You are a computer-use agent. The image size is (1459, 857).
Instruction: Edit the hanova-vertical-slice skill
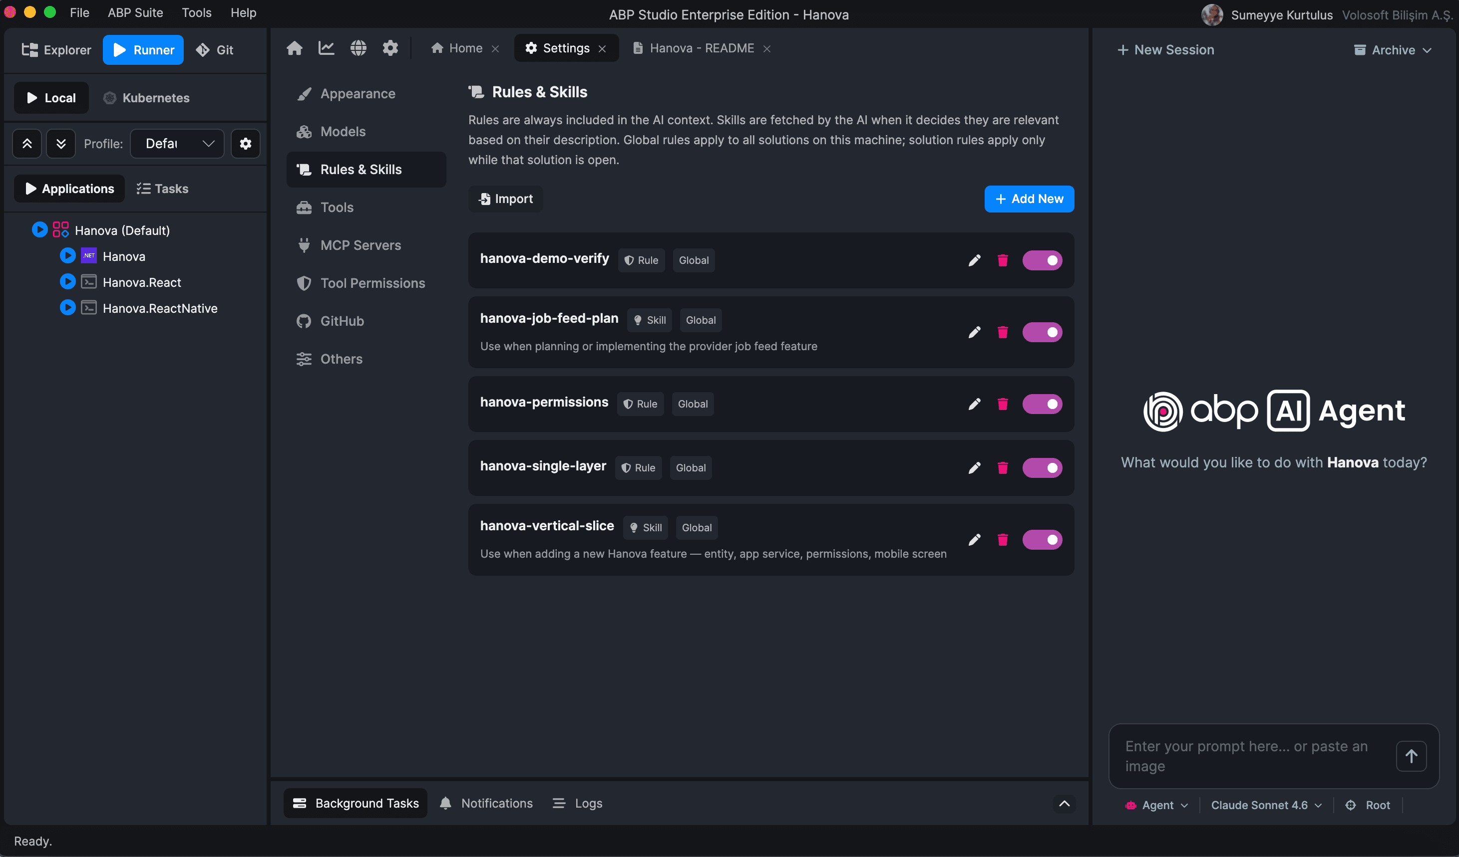(974, 540)
